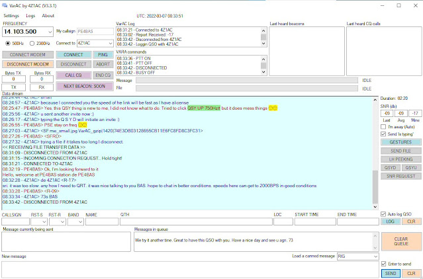Click the LH PEEKING button
The image size is (423, 279).
pyautogui.click(x=401, y=159)
